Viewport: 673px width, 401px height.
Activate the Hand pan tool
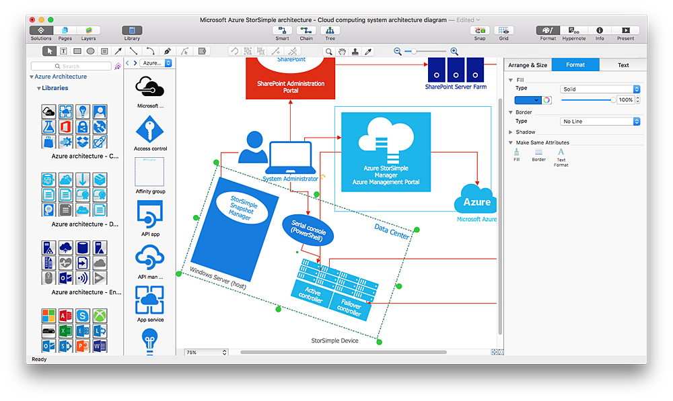[x=342, y=51]
